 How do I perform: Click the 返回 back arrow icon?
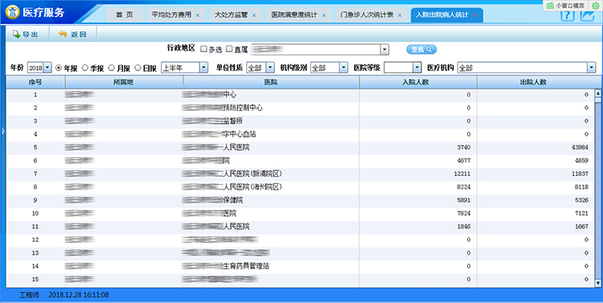click(63, 35)
